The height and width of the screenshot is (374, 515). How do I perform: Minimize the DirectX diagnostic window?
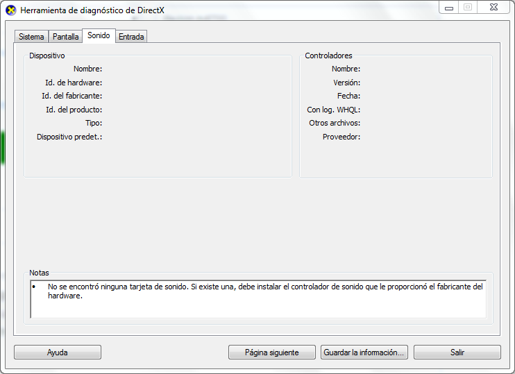[449, 8]
